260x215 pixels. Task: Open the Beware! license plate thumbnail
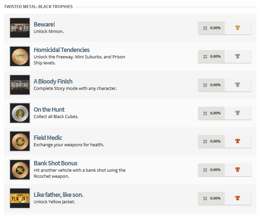[20, 28]
